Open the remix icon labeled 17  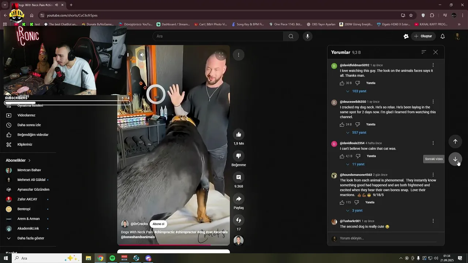point(238,220)
